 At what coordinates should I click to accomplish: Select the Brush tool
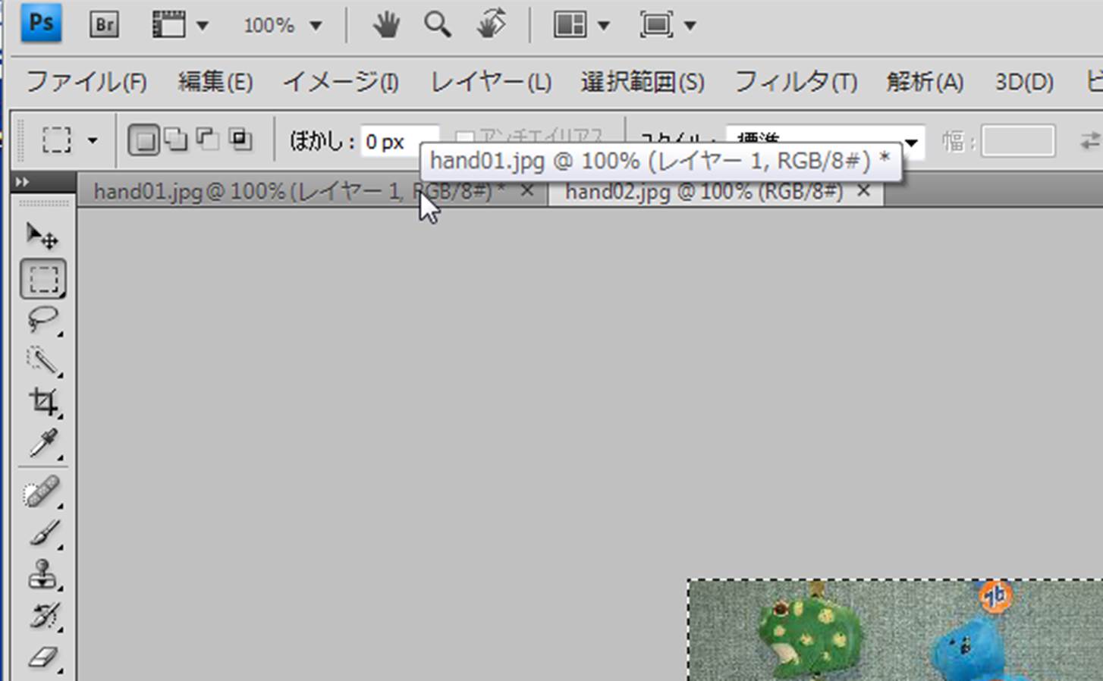click(43, 533)
